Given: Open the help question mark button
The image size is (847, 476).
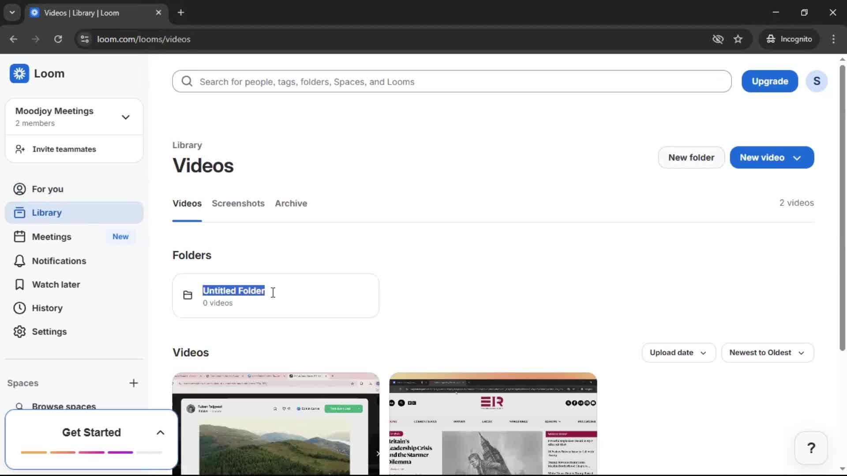Looking at the screenshot, I should coord(811,448).
